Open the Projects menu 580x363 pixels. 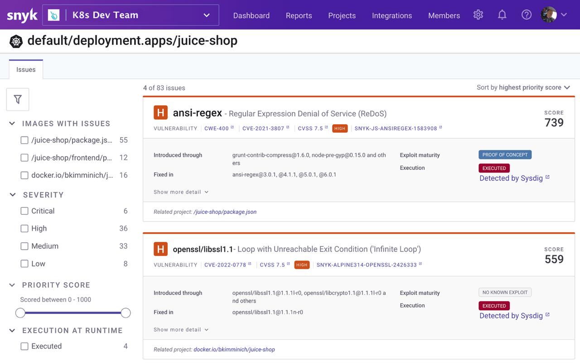342,15
